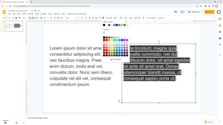Pick the yellow theme color swatch
This screenshot has width=223, height=125.
(x=127, y=25)
